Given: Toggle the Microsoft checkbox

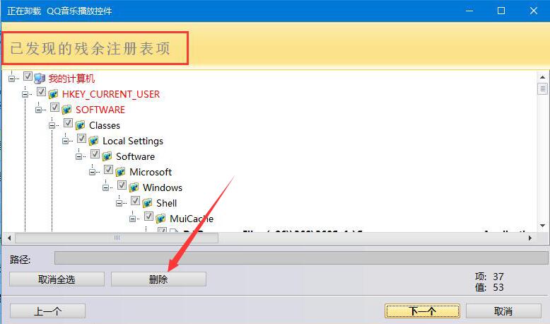Looking at the screenshot, I should [108, 170].
